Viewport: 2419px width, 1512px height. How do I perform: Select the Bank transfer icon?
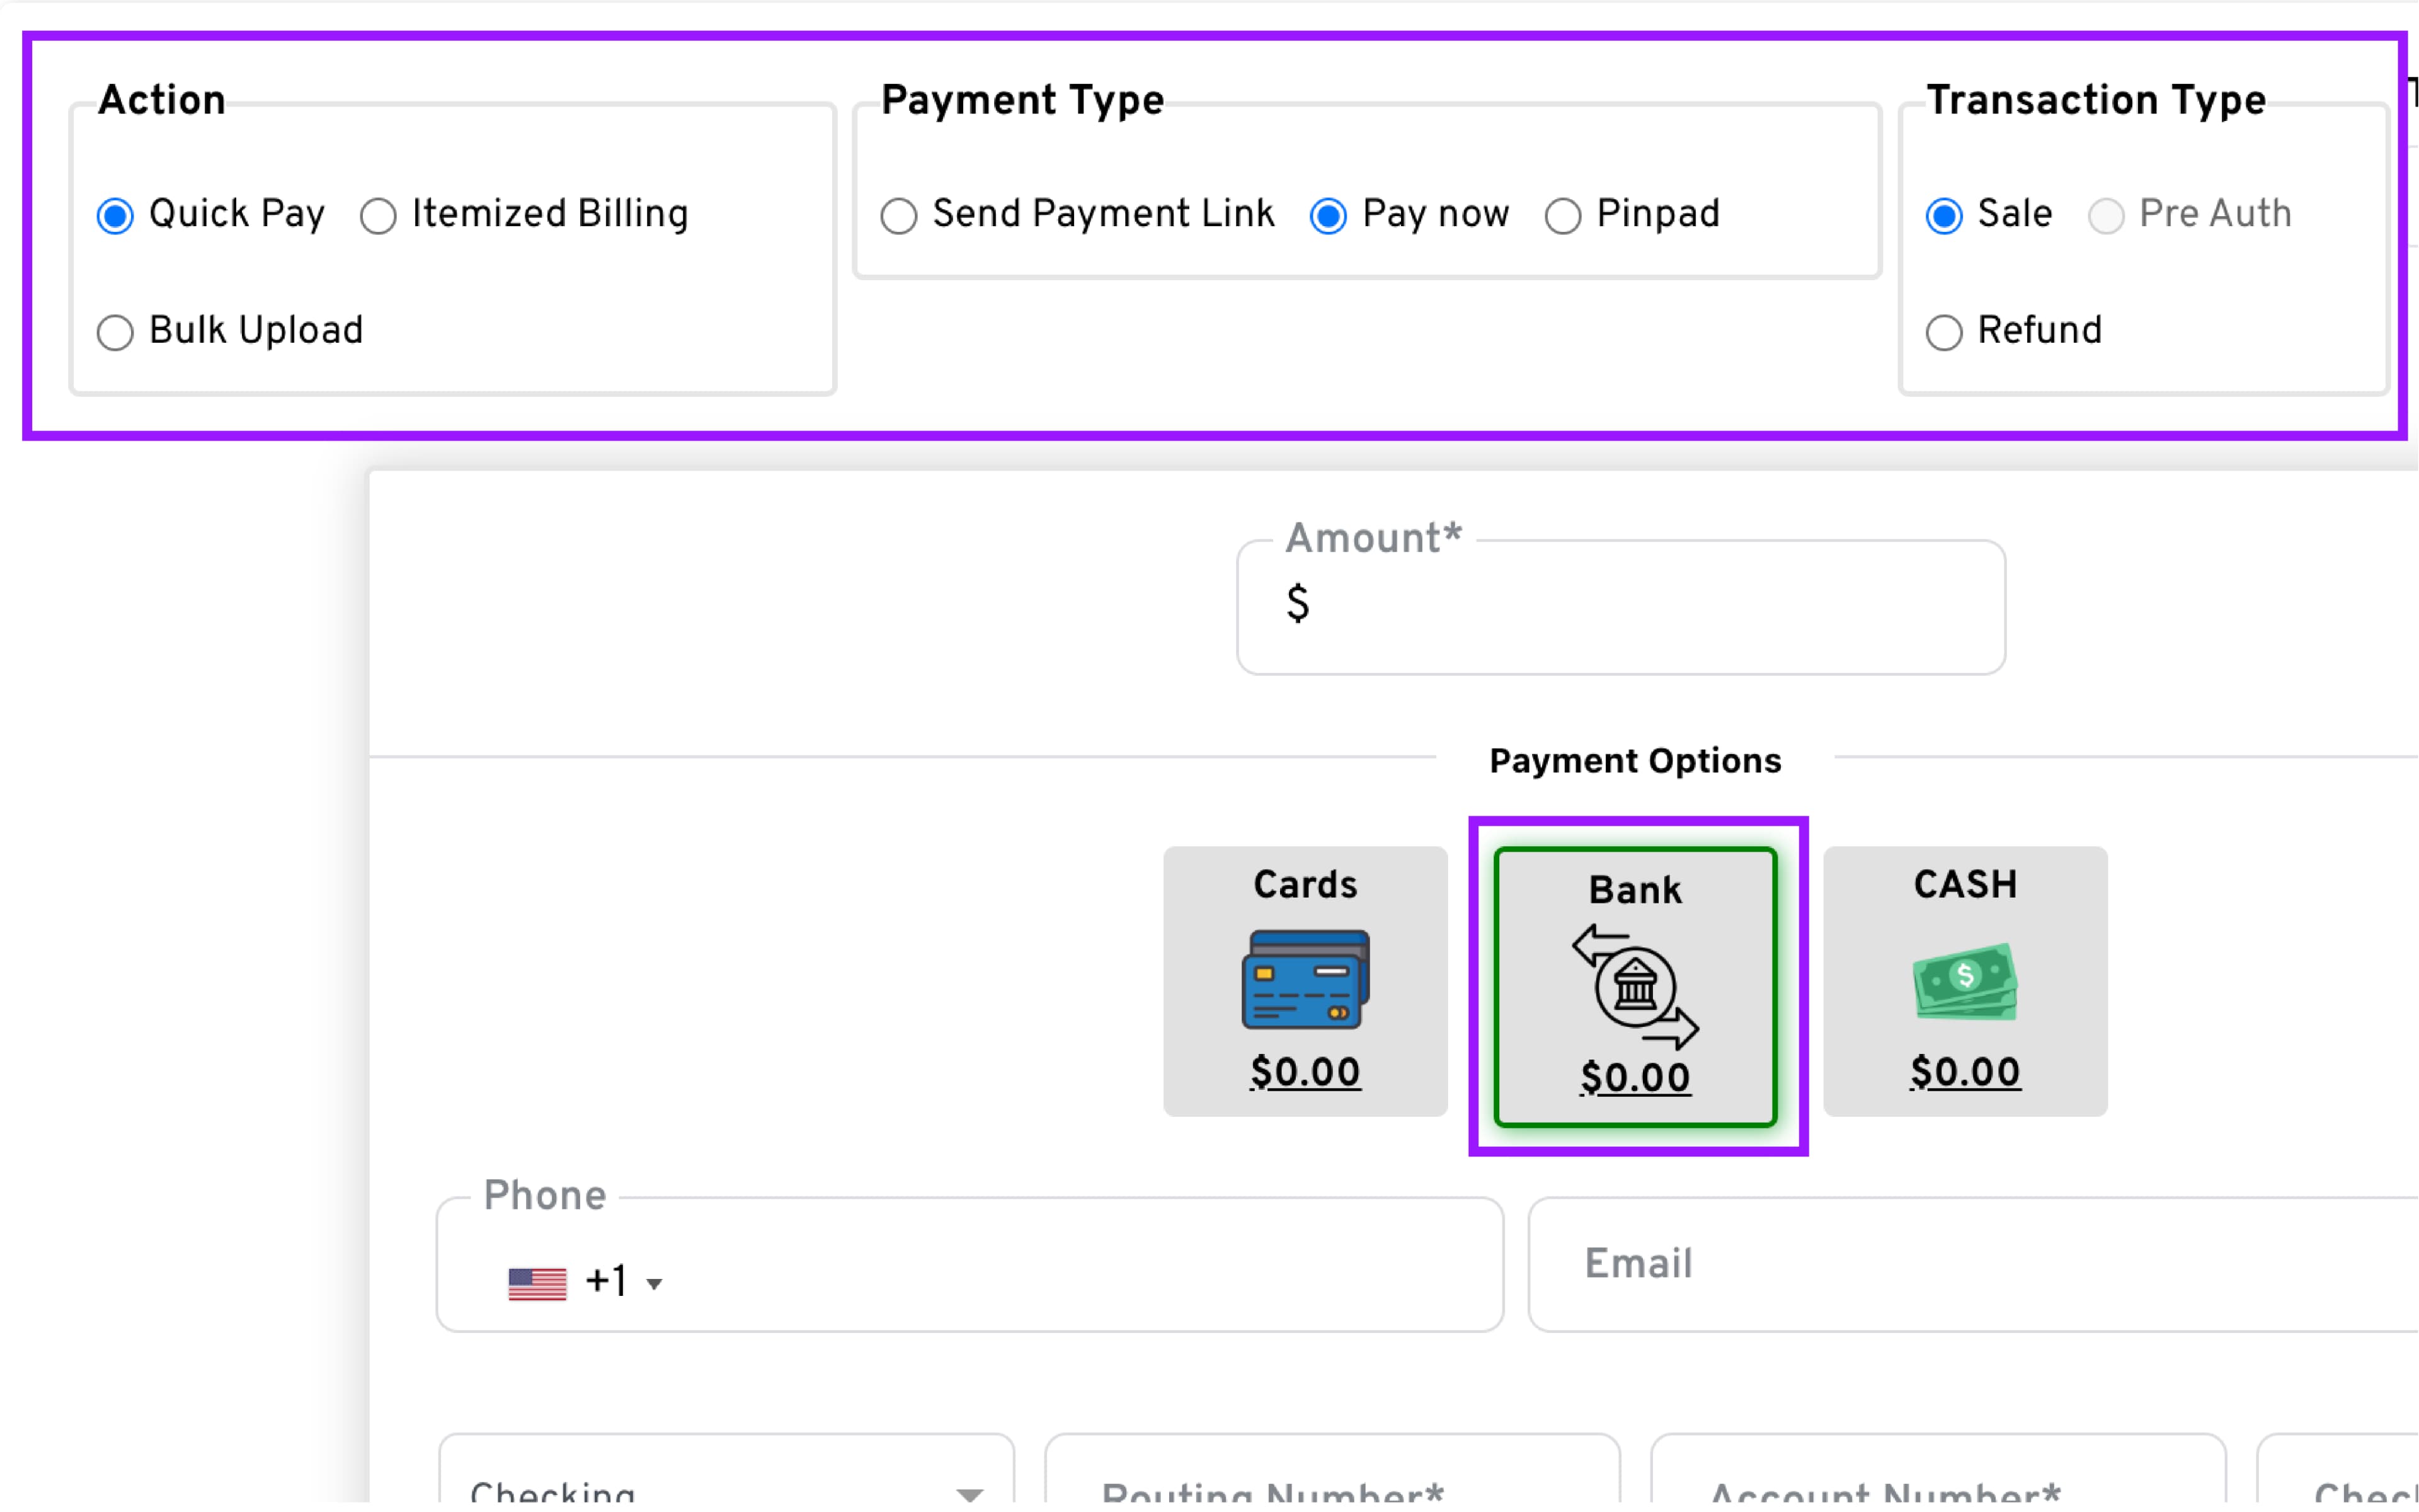[1635, 987]
